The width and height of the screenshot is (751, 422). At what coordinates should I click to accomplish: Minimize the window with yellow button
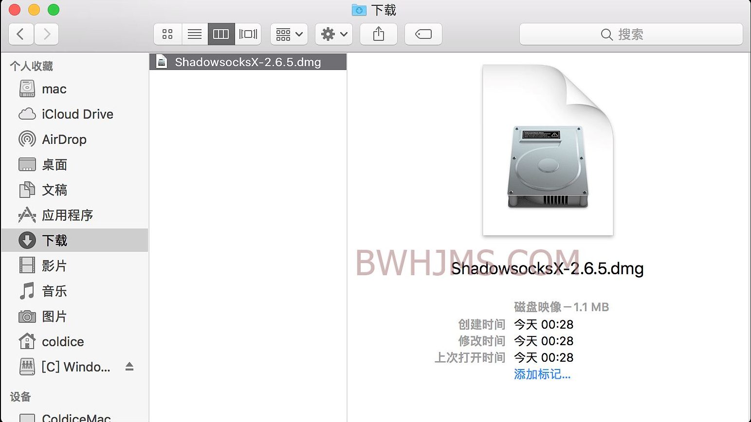(x=34, y=10)
